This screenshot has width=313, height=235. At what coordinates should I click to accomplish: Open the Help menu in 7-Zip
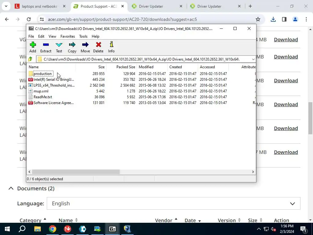pyautogui.click(x=95, y=36)
